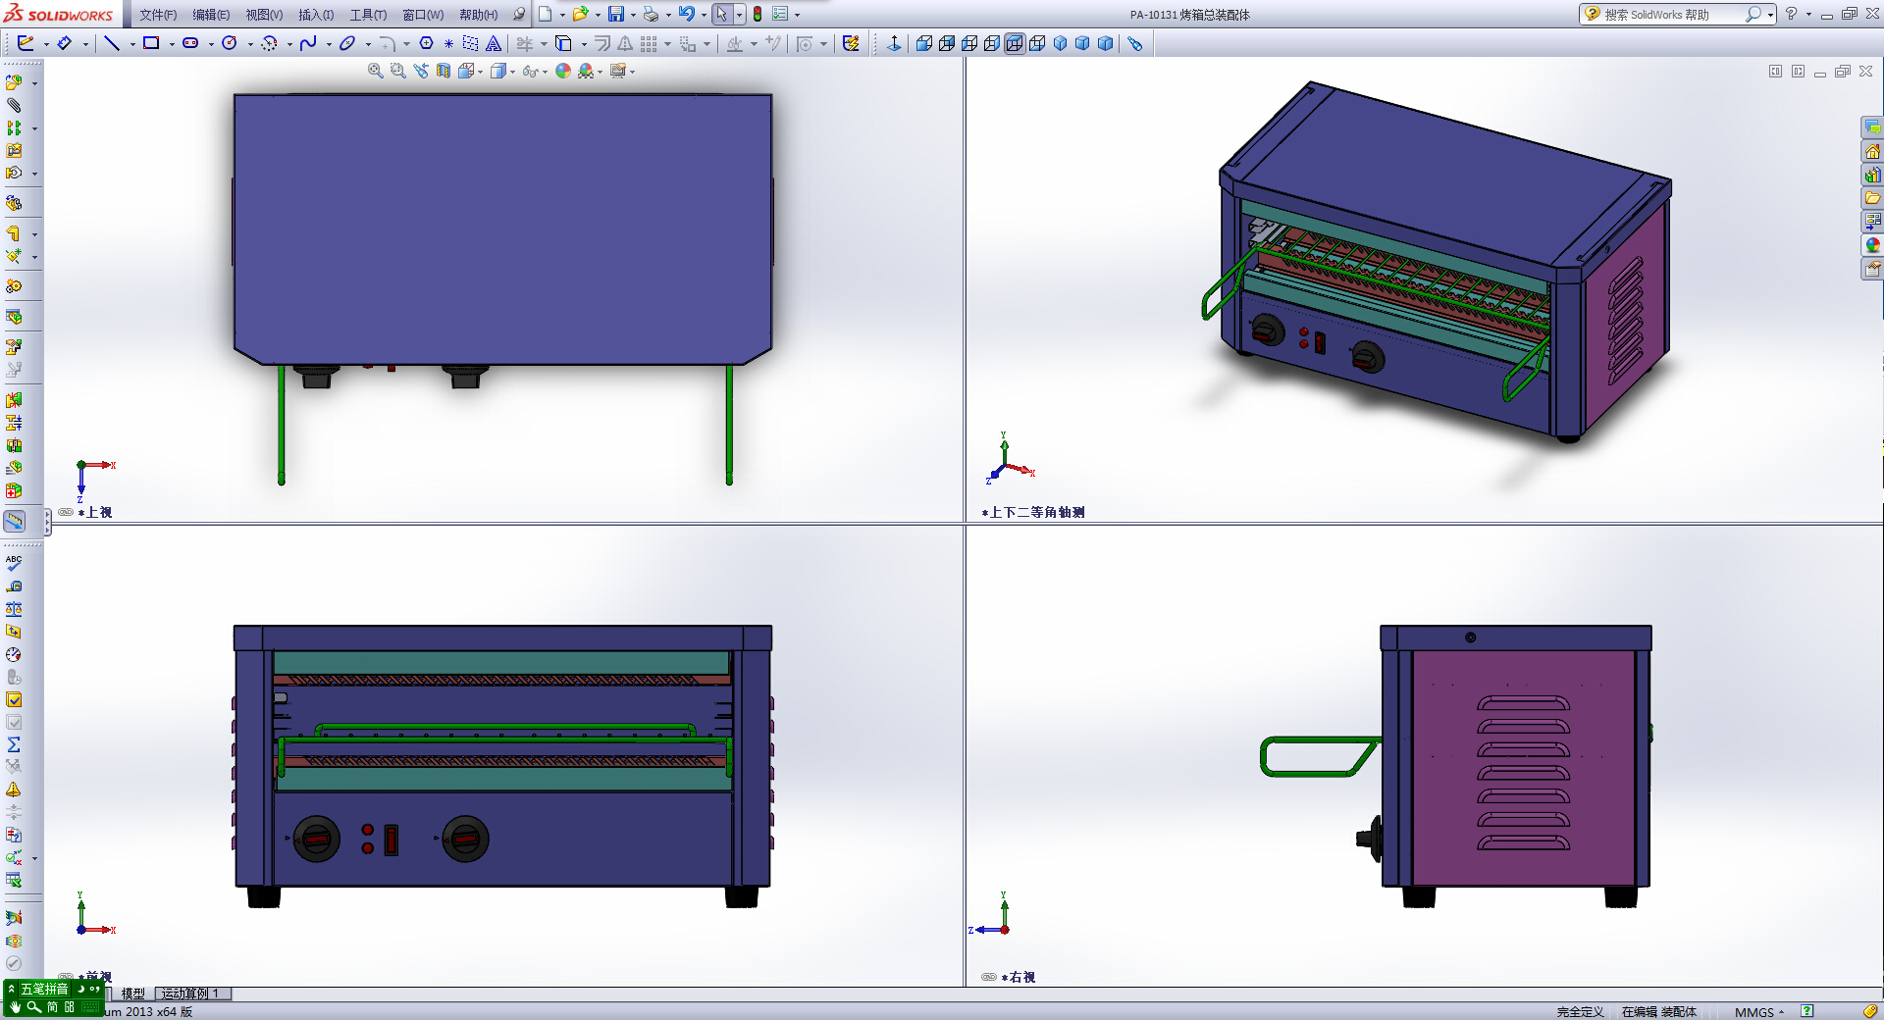Image resolution: width=1884 pixels, height=1020 pixels.
Task: Click the Undo icon
Action: 687,14
